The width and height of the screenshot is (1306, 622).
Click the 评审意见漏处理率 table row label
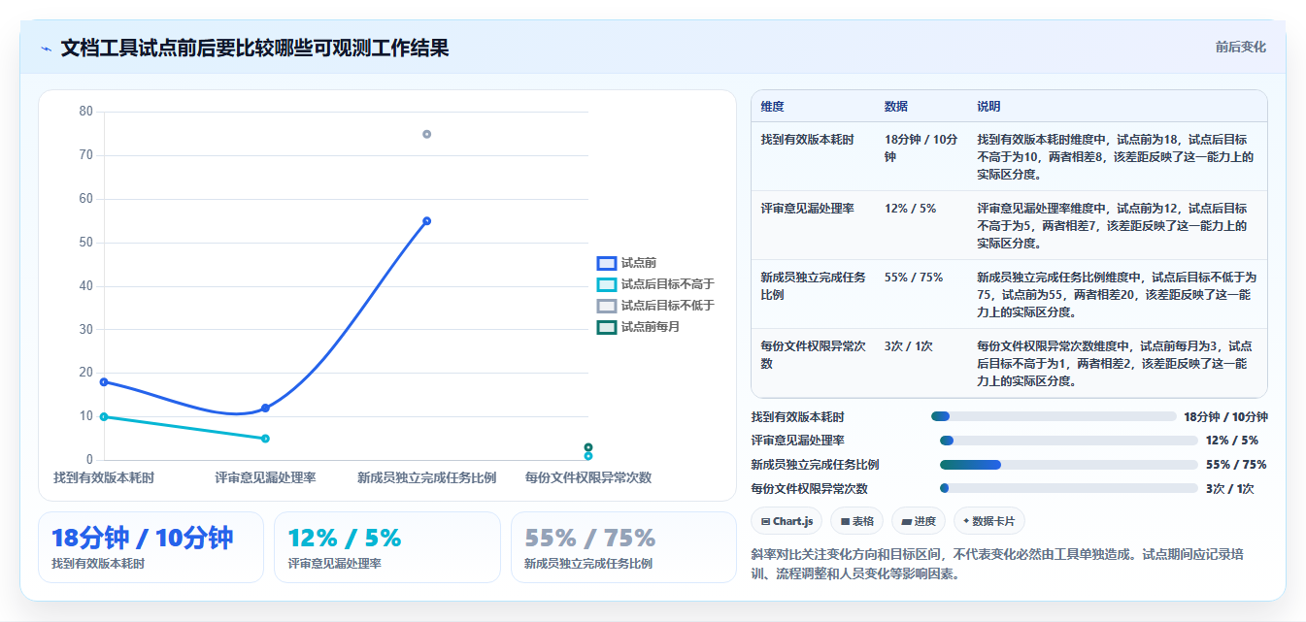click(x=808, y=209)
